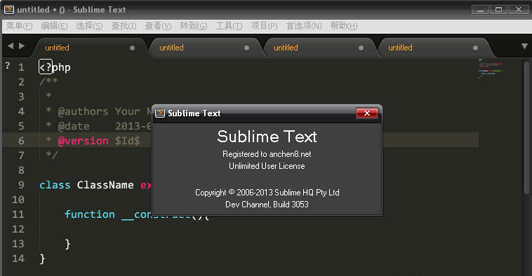Click the $Id$ text on line 6
This screenshot has width=532, height=276.
tap(127, 141)
